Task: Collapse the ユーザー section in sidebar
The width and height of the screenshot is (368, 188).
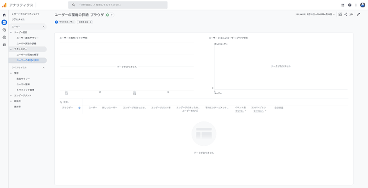Action: 43,27
